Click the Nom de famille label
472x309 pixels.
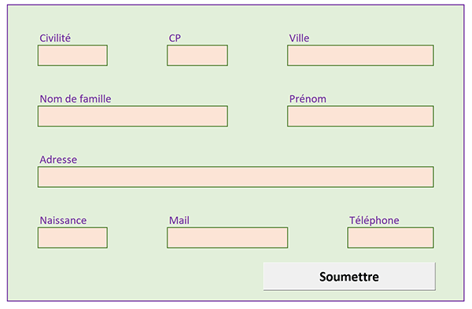76,99
